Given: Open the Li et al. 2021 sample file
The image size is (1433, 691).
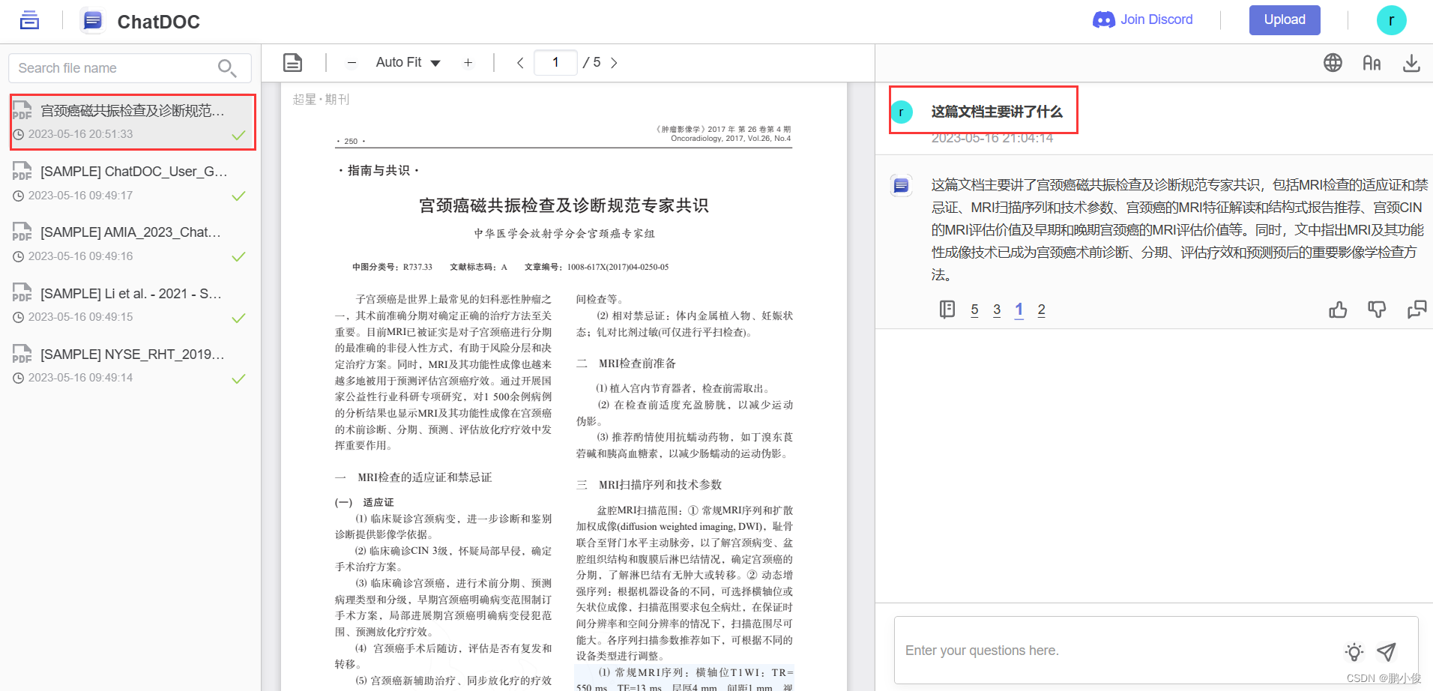Looking at the screenshot, I should (129, 304).
